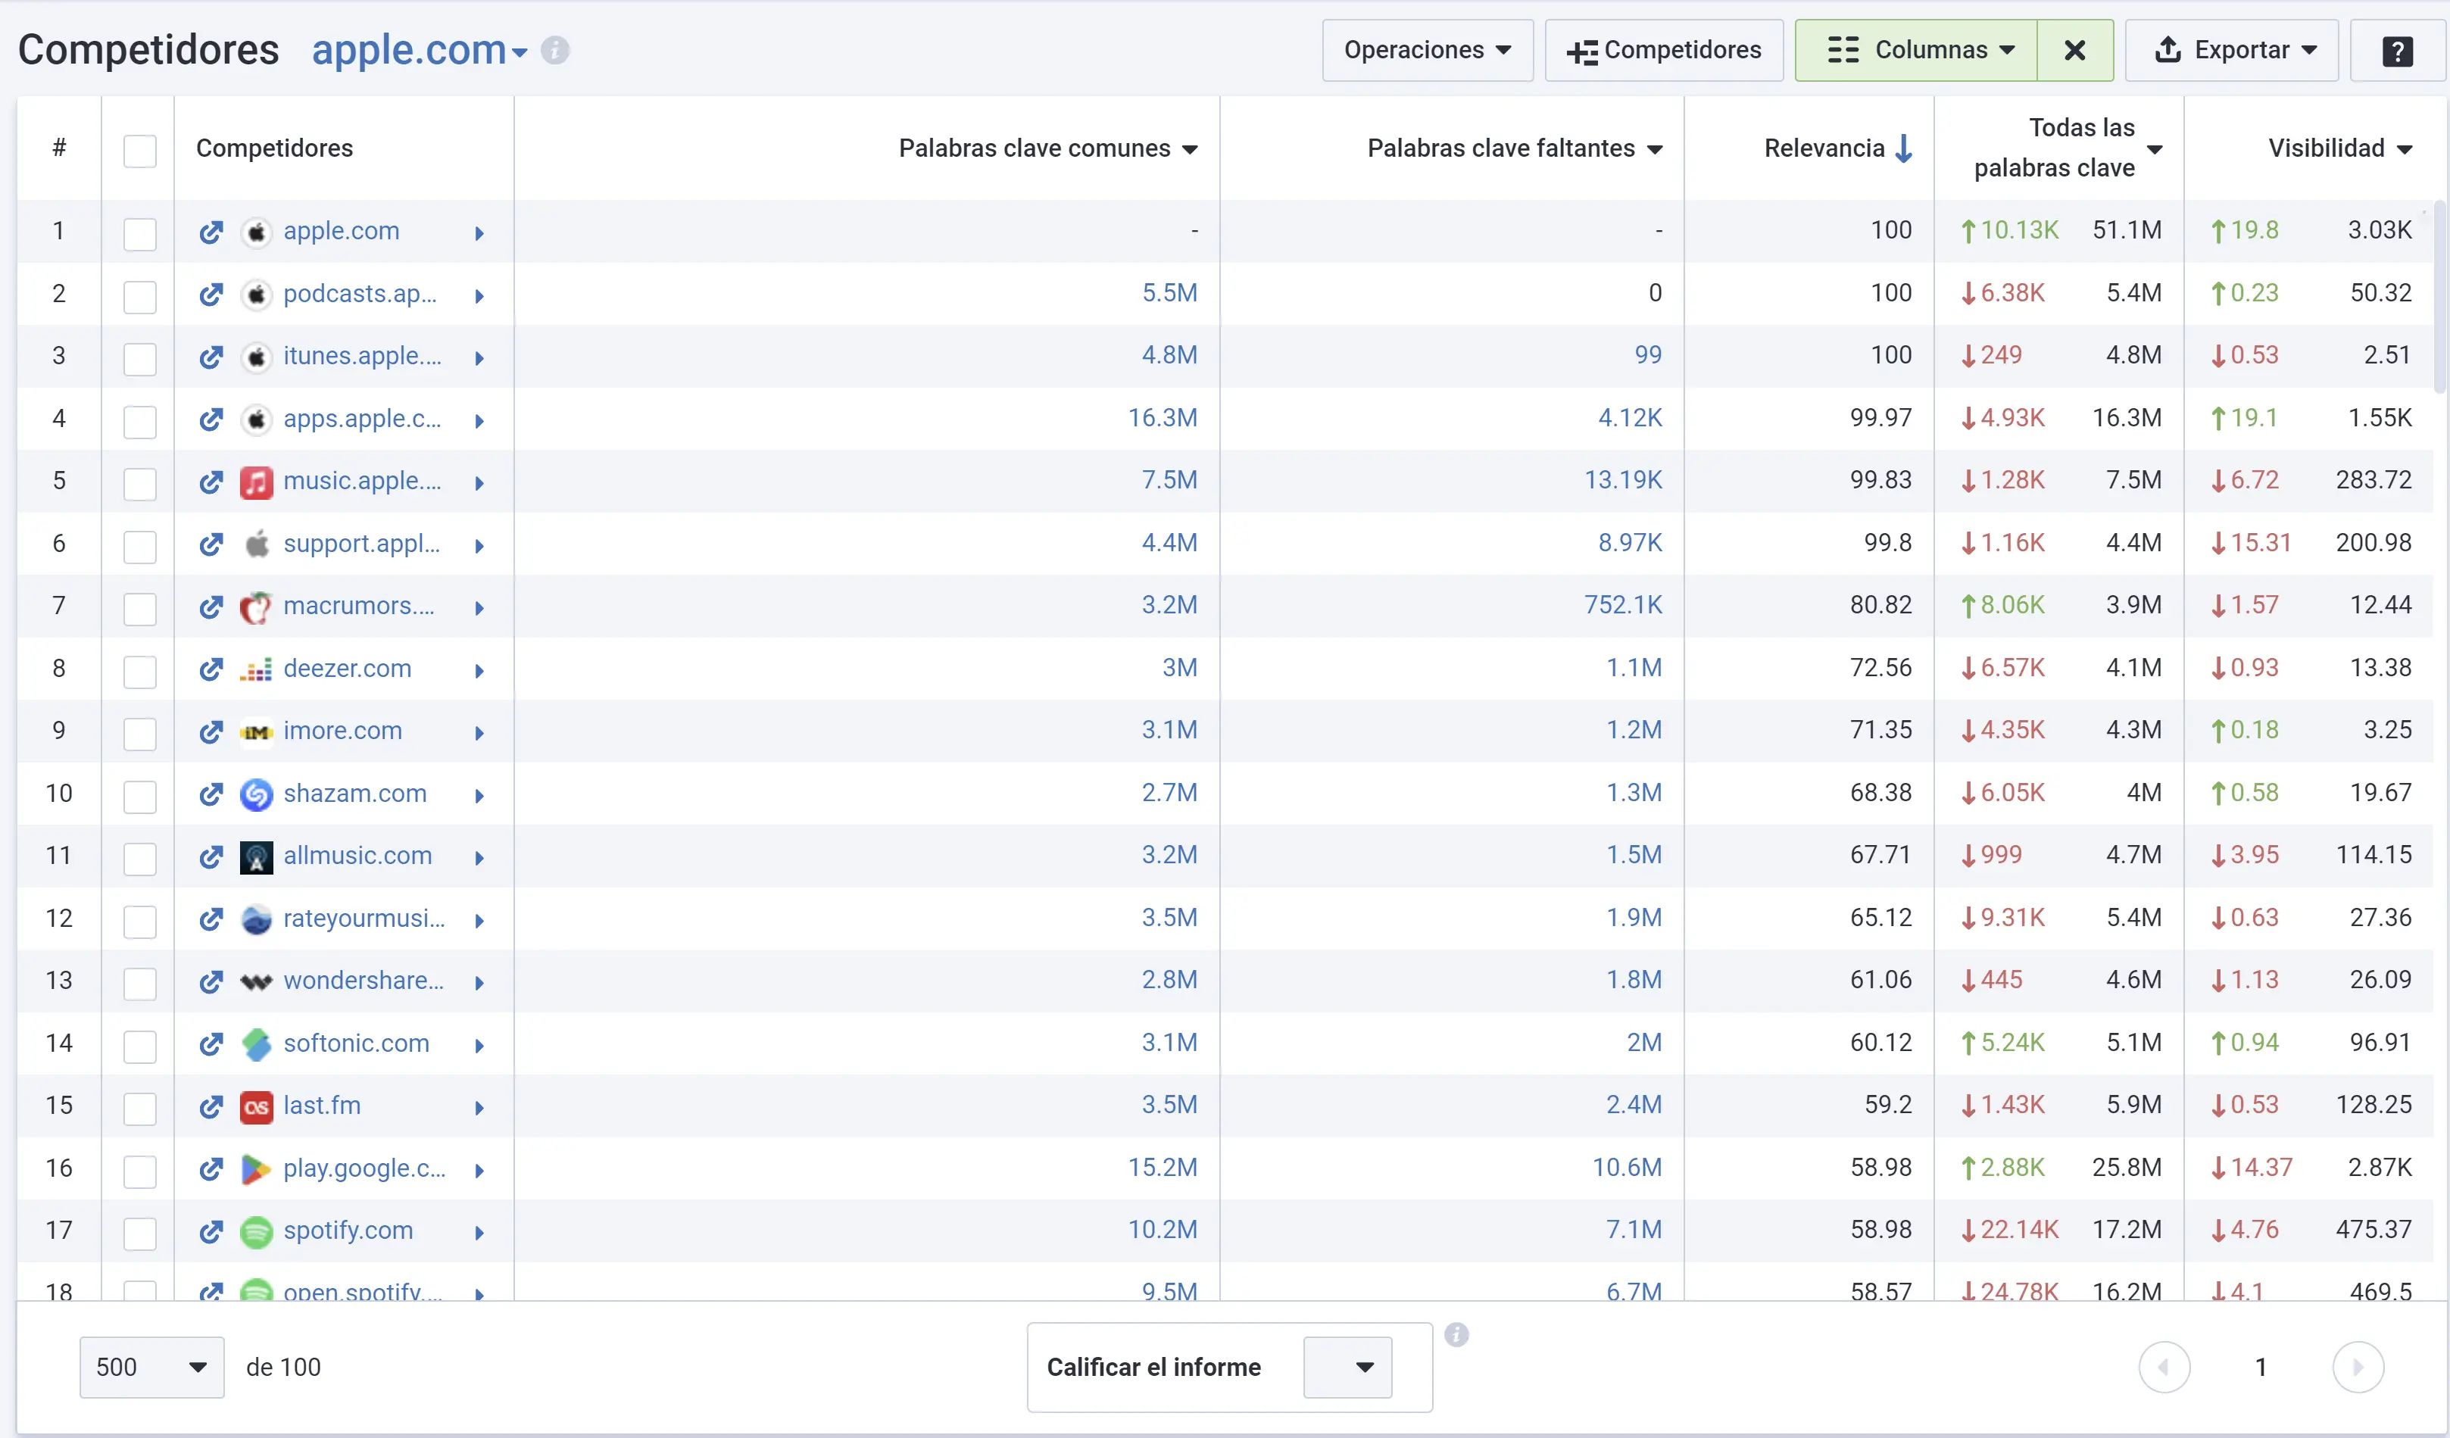Open the Operaciones menu
This screenshot has width=2450, height=1438.
coord(1426,51)
